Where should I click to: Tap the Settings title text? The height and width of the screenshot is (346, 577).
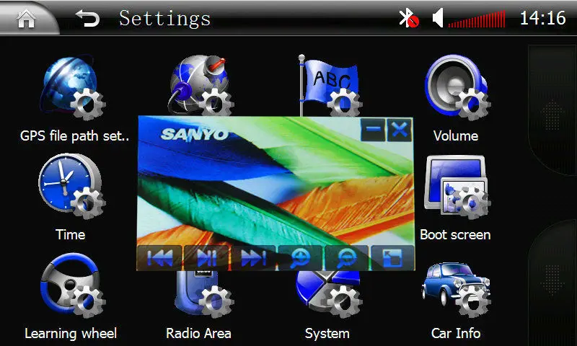point(165,19)
